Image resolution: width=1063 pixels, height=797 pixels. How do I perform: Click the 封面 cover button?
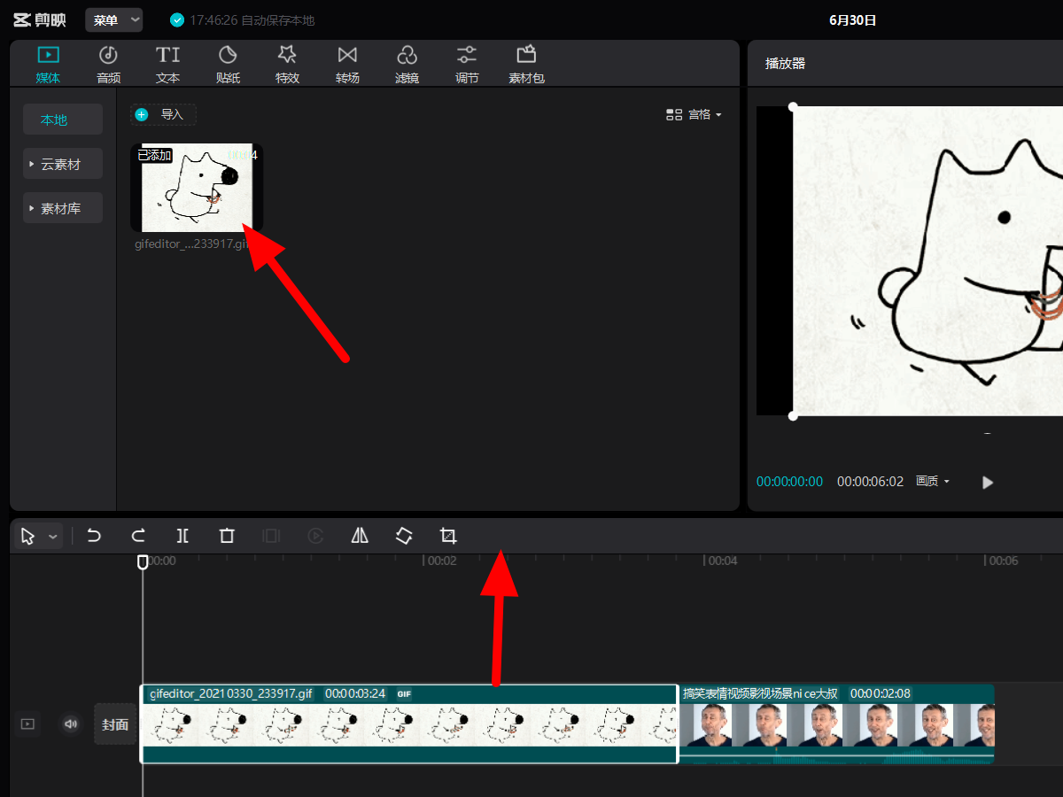pyautogui.click(x=115, y=724)
